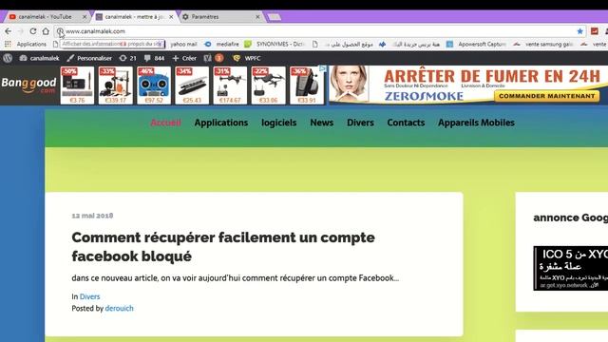Click the Banggood.com ad logo
This screenshot has width=608, height=342.
click(x=29, y=85)
